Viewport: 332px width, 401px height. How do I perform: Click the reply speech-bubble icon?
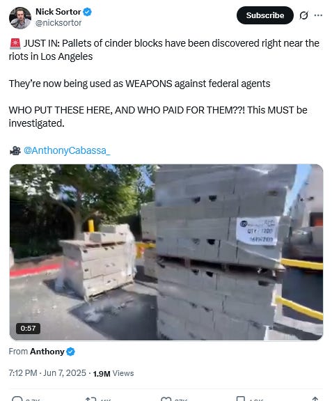(17, 399)
